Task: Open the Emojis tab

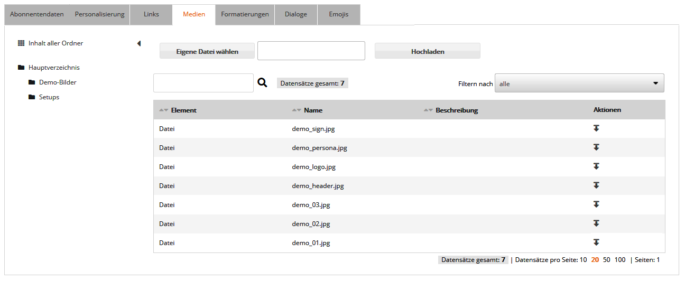Action: [x=339, y=14]
